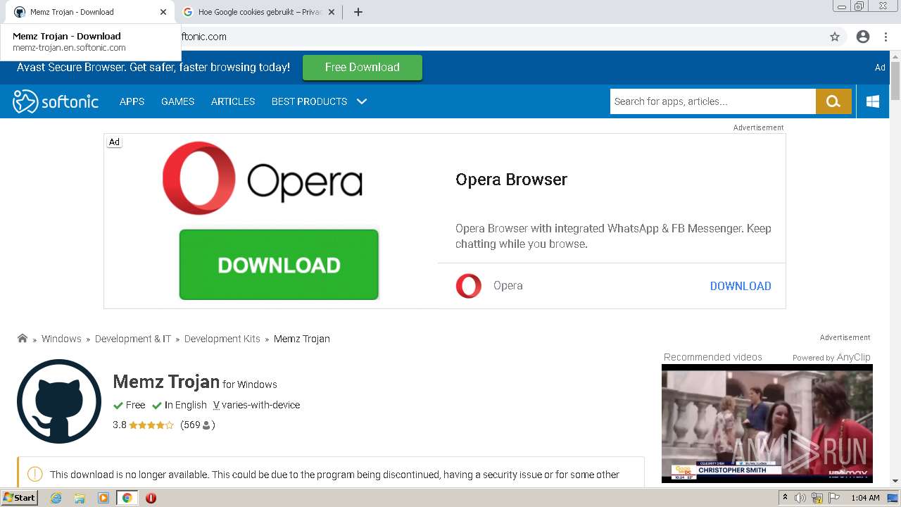This screenshot has height=507, width=901.
Task: Open File Explorer folder from taskbar
Action: (x=80, y=498)
